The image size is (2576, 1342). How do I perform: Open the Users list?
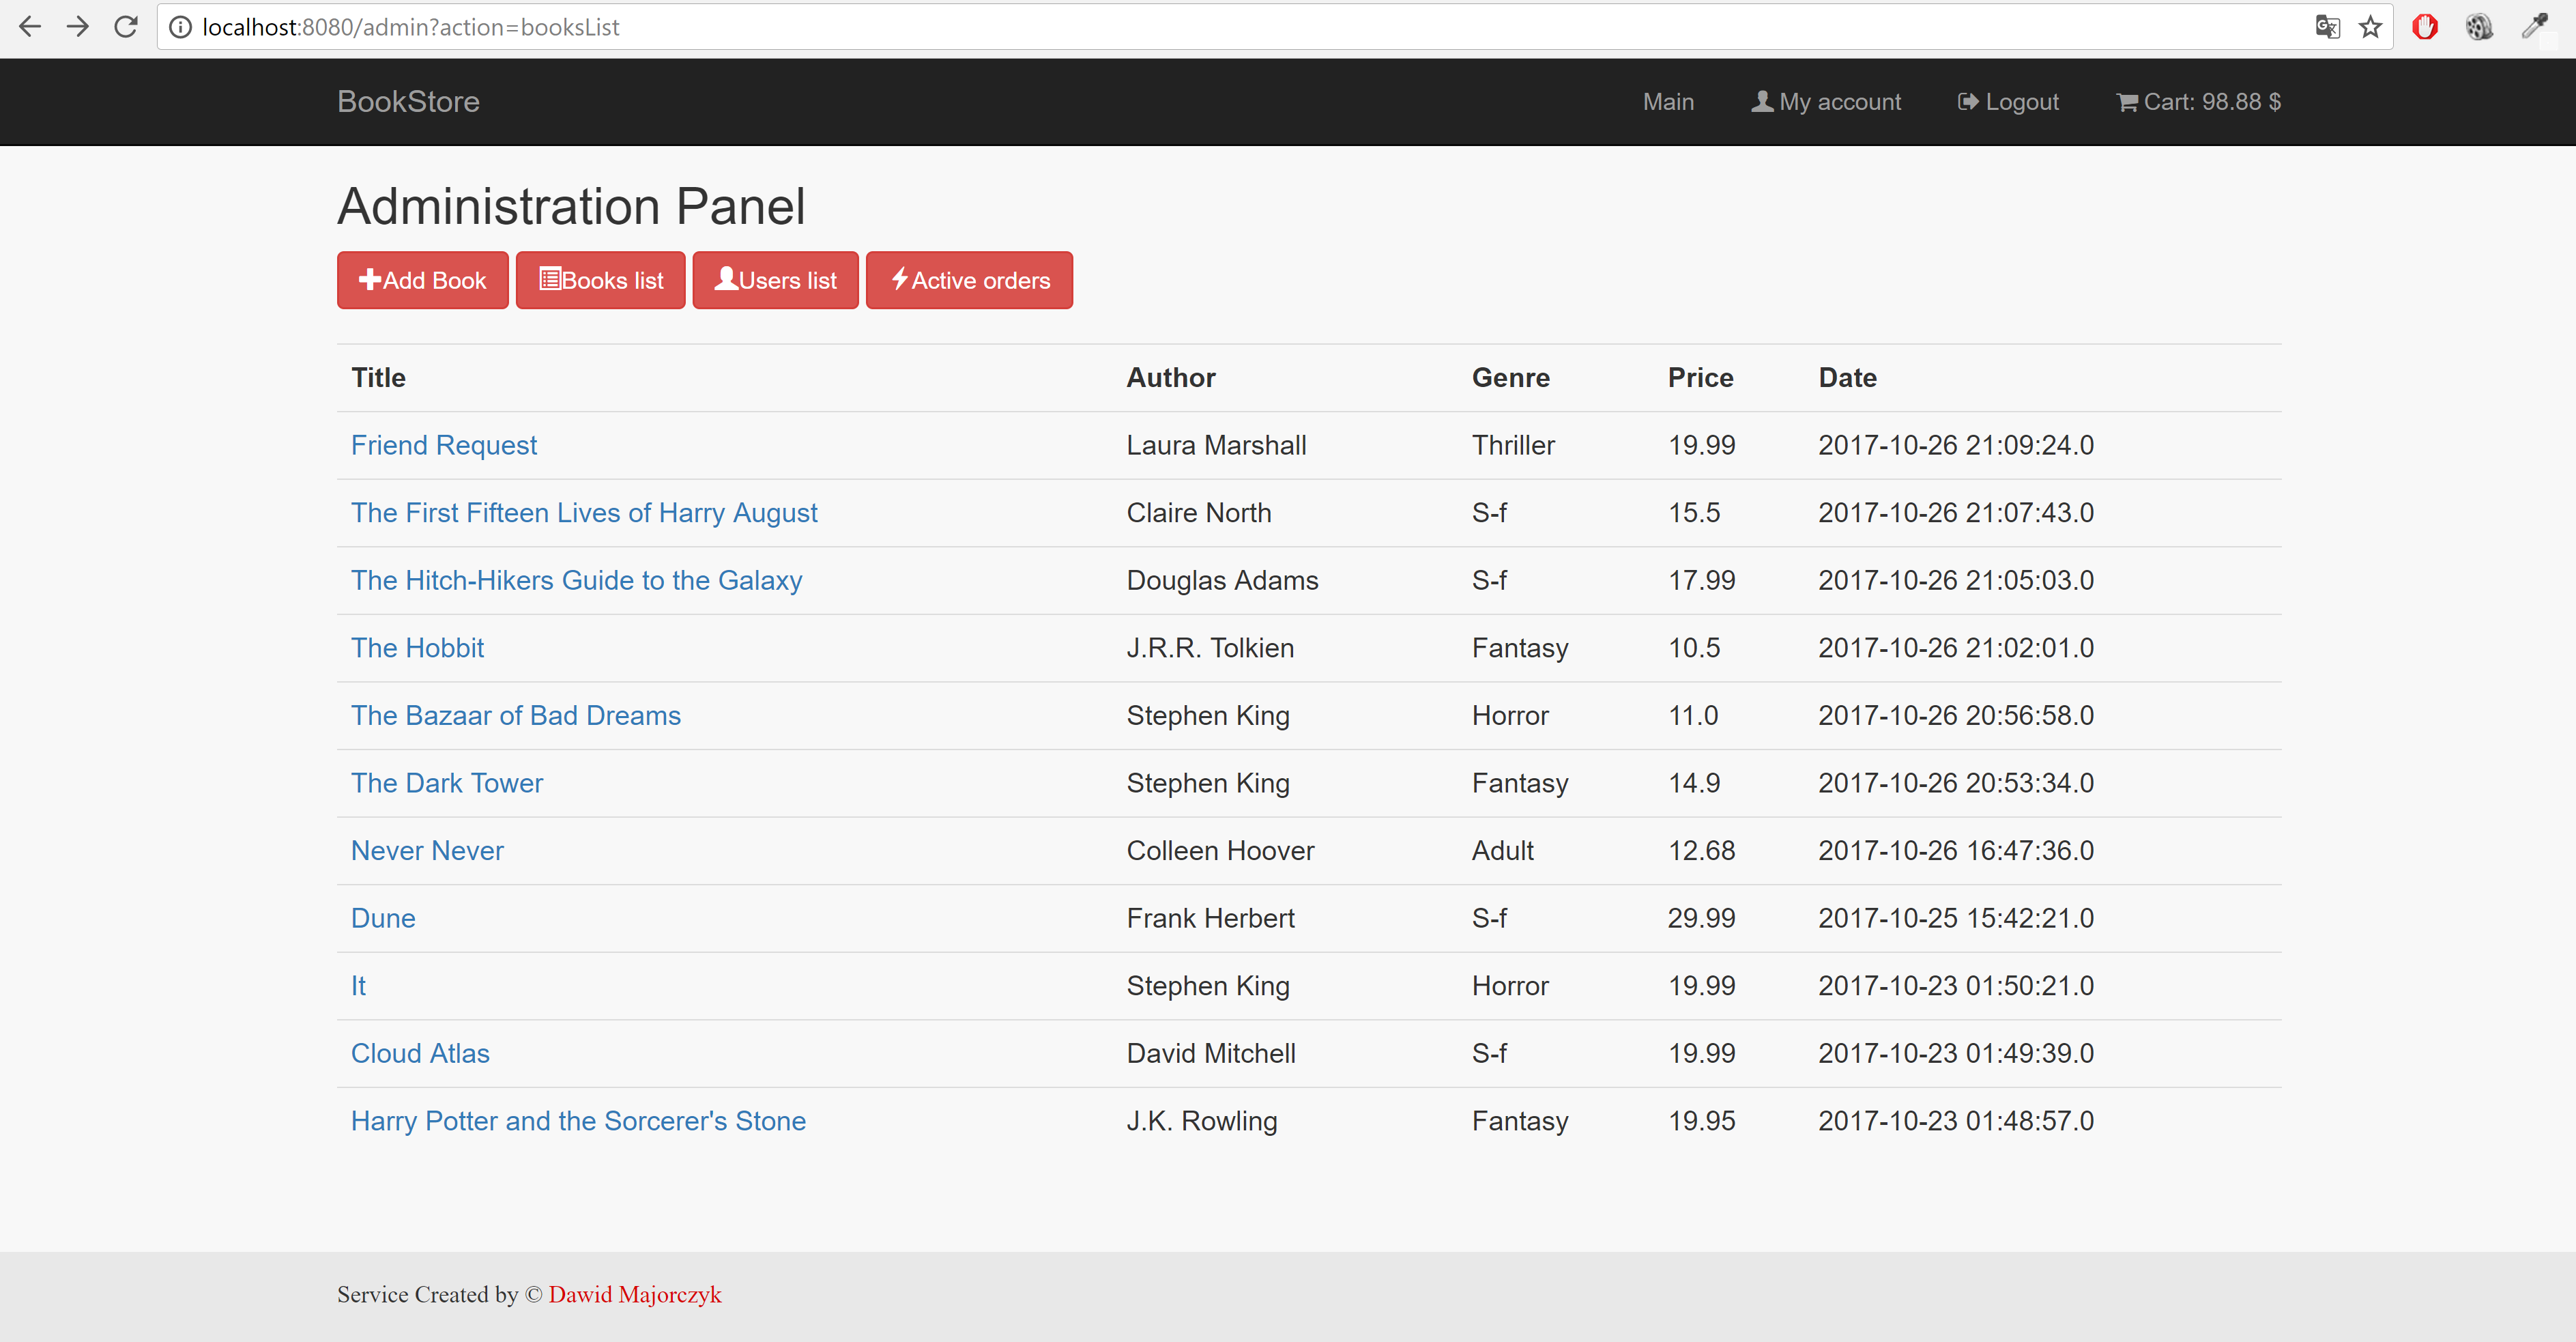(x=775, y=280)
